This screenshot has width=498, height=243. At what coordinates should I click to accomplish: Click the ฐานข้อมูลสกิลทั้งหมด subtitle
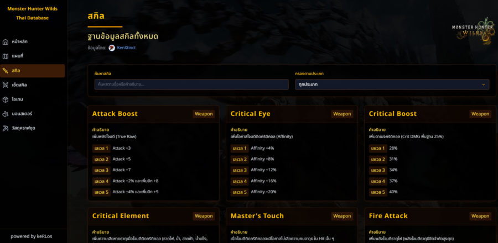(123, 37)
